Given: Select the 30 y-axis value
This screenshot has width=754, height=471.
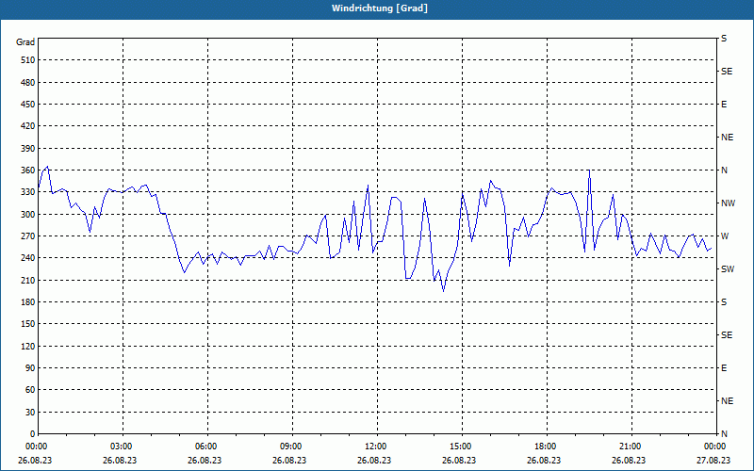Looking at the screenshot, I should pos(30,413).
